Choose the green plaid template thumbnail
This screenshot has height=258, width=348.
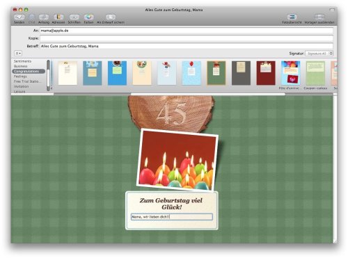pyautogui.click(x=216, y=73)
